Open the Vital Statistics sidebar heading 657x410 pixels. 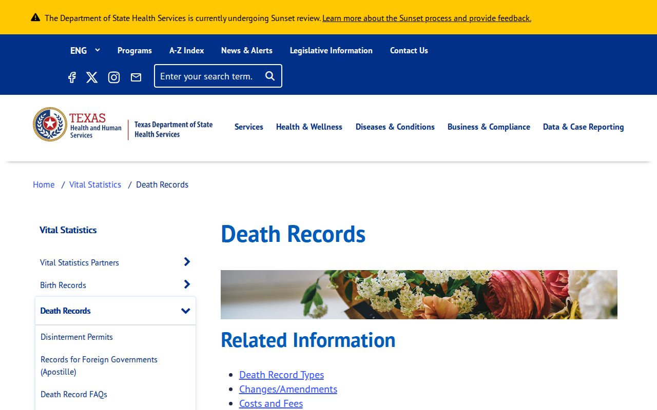[68, 230]
